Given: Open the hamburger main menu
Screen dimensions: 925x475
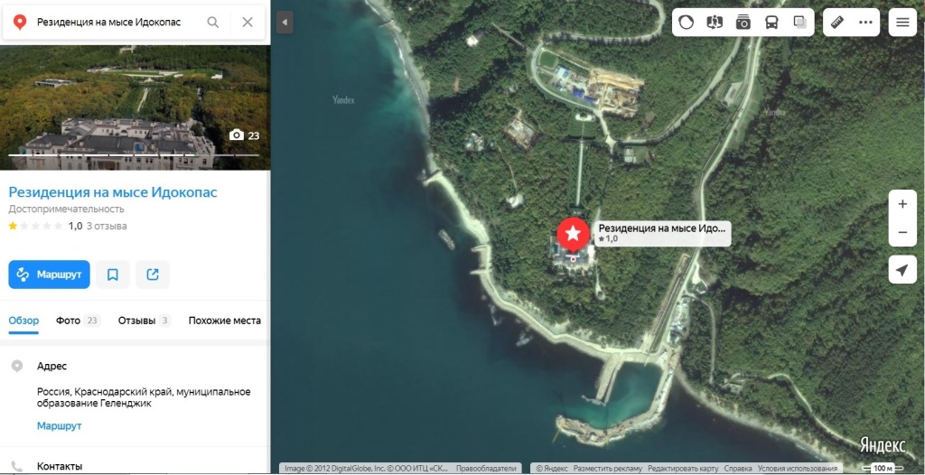Looking at the screenshot, I should coord(902,23).
